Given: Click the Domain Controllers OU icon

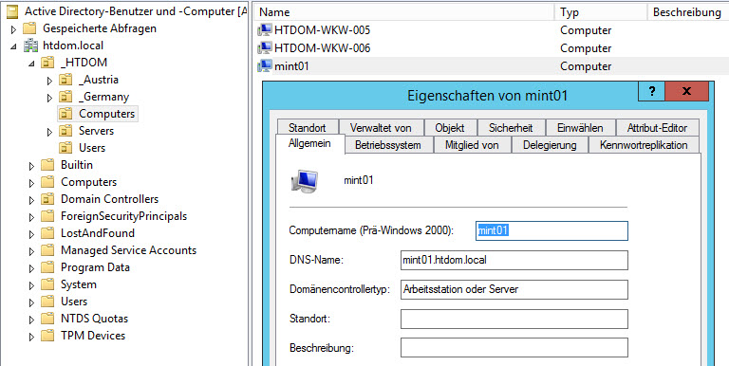Looking at the screenshot, I should tap(47, 199).
